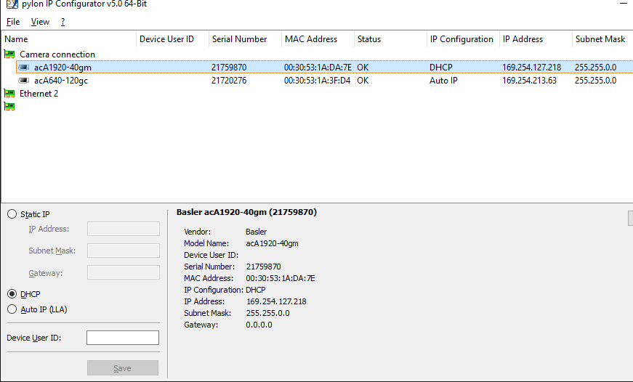Click the Auto IP cell in the table
Screen dimensions: 633x382
tap(443, 81)
